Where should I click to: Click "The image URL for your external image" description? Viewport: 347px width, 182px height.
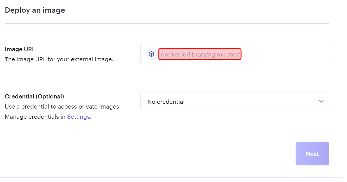click(x=59, y=60)
